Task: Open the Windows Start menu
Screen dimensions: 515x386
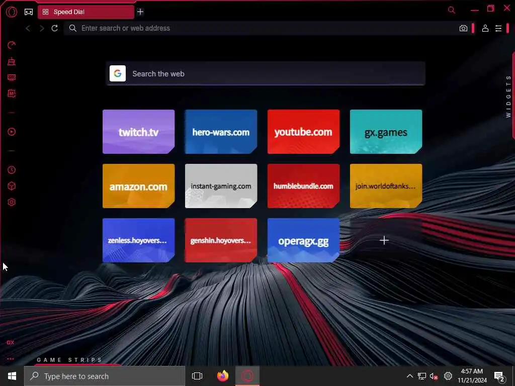Action: tap(12, 376)
